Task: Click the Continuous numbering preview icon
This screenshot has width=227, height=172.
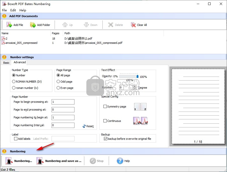Action: pos(140,121)
